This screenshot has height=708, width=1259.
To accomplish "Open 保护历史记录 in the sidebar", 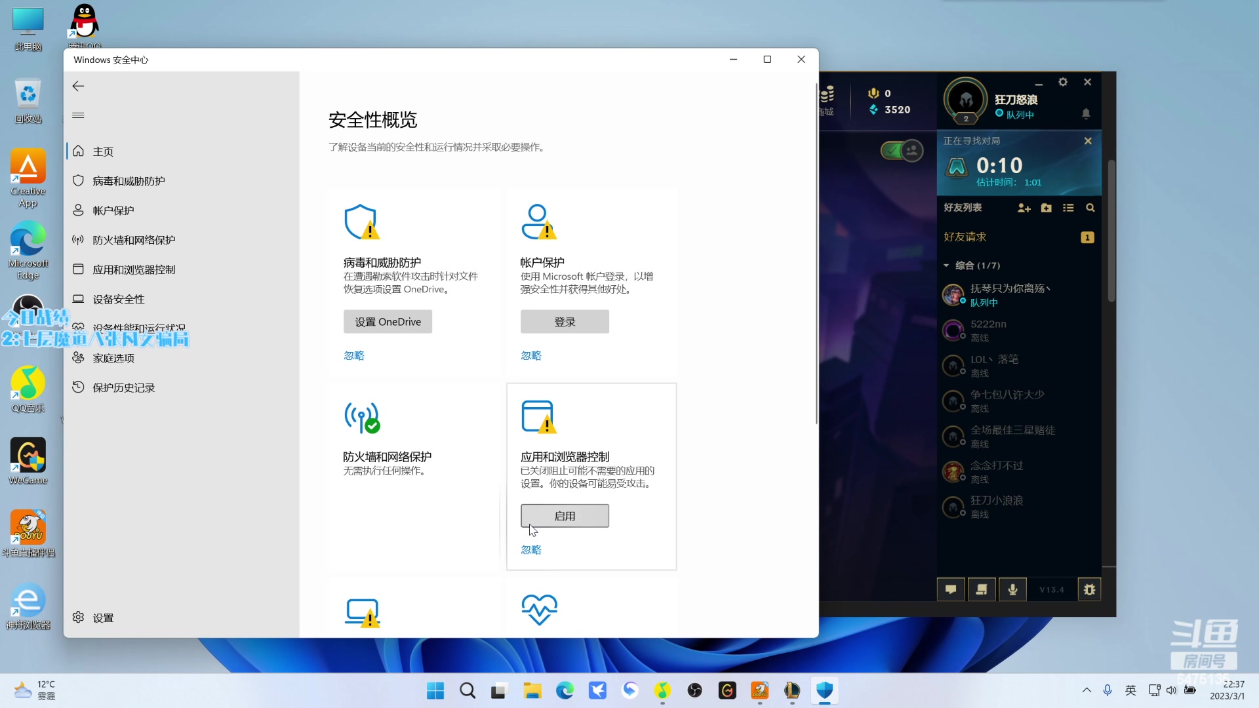I will pyautogui.click(x=182, y=387).
